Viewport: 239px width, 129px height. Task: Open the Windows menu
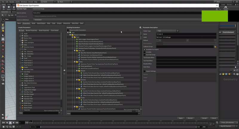click(x=24, y=2)
